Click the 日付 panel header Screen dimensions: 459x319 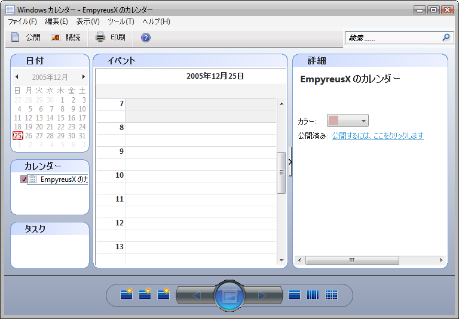point(50,61)
